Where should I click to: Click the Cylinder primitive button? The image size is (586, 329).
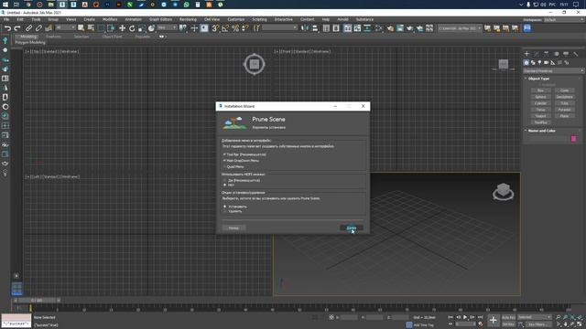(x=541, y=103)
